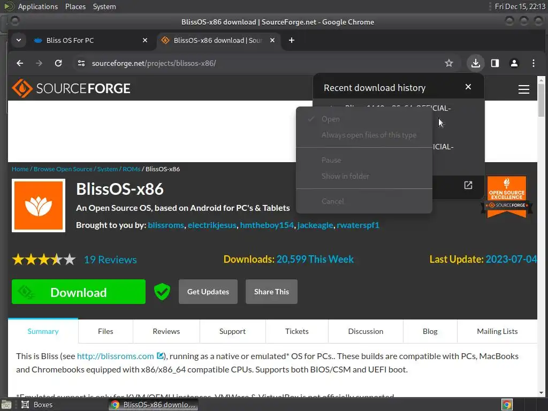Switch to the Bliss OS For PC tab
548x411 pixels.
point(91,40)
